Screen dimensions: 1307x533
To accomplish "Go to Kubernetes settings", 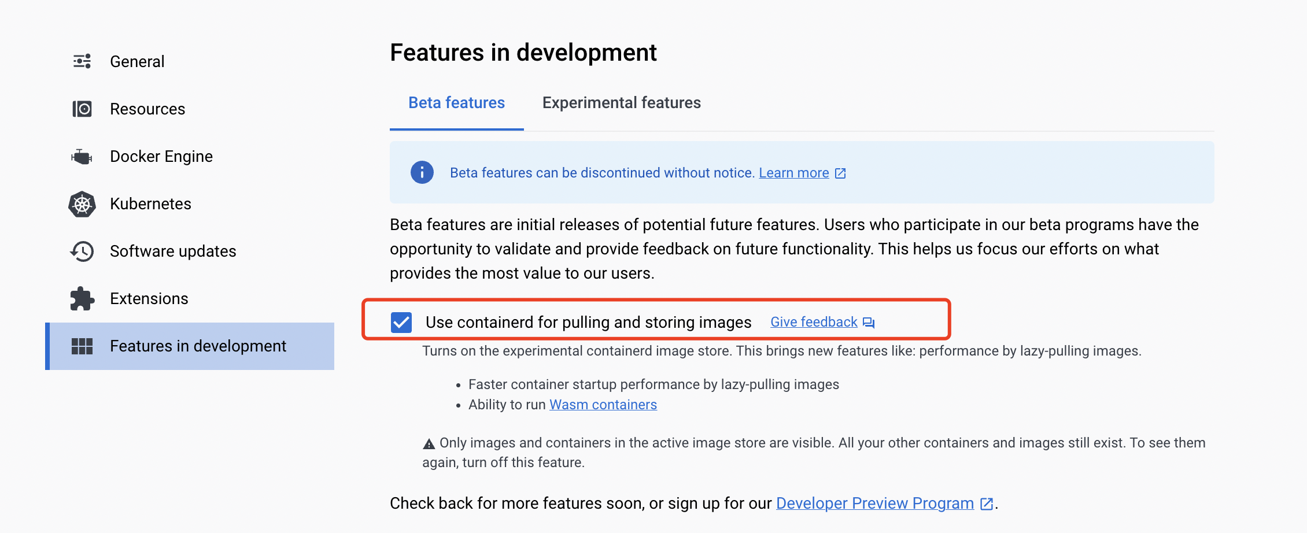I will [x=190, y=203].
